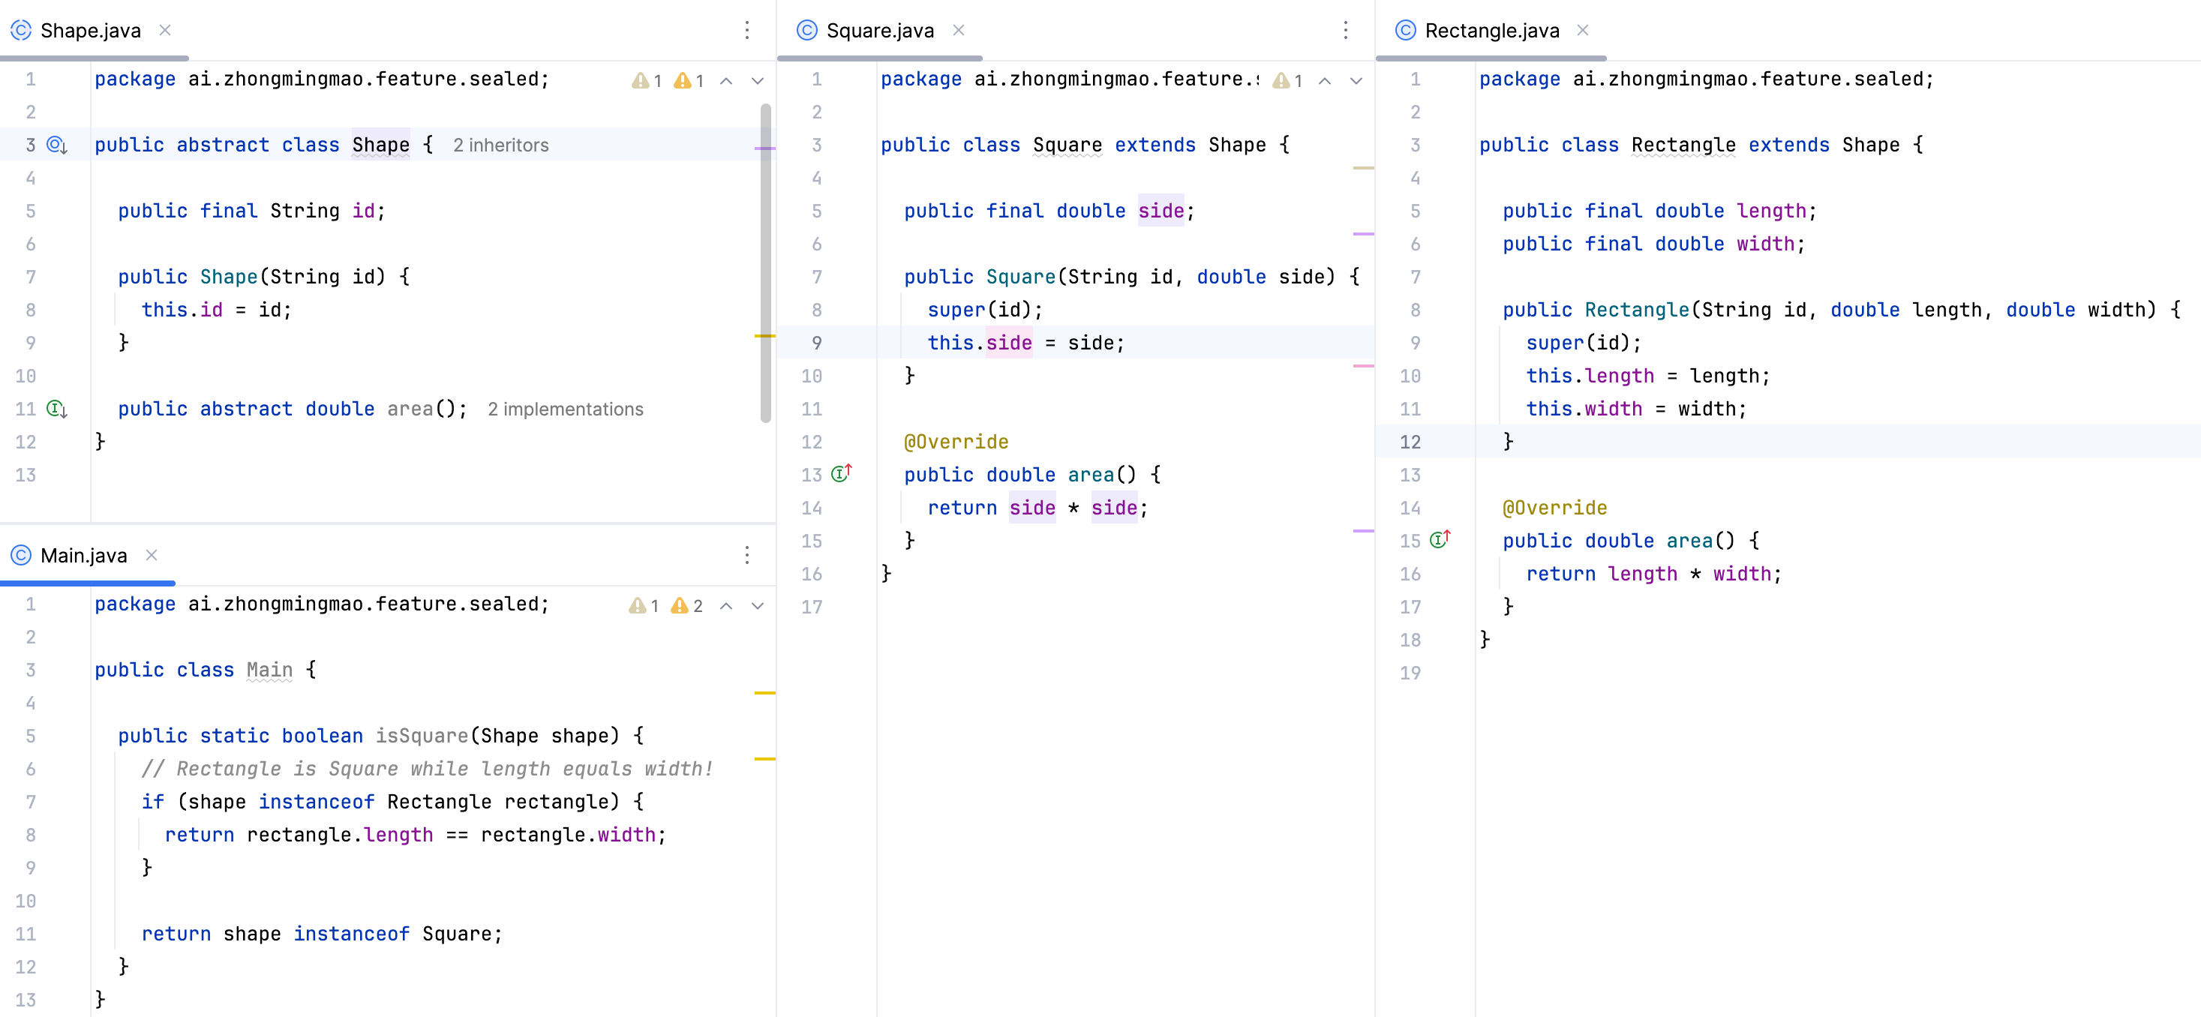
Task: Click the implementations gutter icon beside abstract area()
Action: point(56,409)
